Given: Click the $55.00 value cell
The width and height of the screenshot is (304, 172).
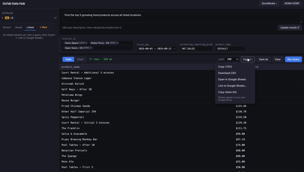Looking at the screenshot, I should click(x=240, y=162).
